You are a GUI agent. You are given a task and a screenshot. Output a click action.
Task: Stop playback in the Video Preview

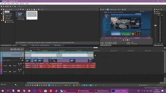click(x=128, y=40)
